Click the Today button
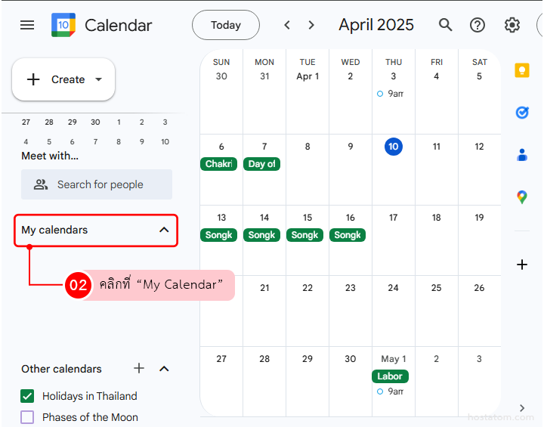This screenshot has height=427, width=544. tap(225, 25)
